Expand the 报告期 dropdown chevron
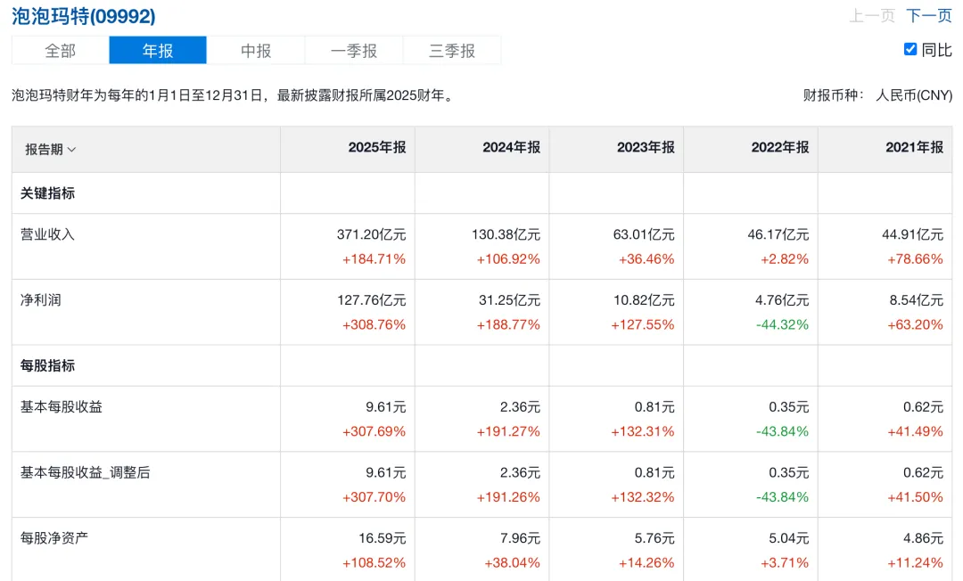The width and height of the screenshot is (963, 581). click(72, 150)
